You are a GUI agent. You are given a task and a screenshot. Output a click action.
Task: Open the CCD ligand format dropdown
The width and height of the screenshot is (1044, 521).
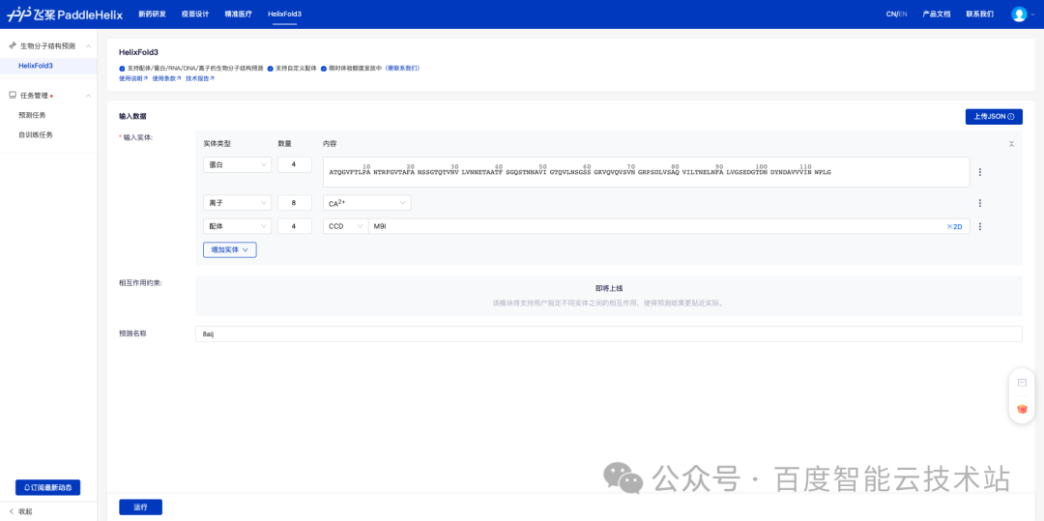[x=345, y=226]
